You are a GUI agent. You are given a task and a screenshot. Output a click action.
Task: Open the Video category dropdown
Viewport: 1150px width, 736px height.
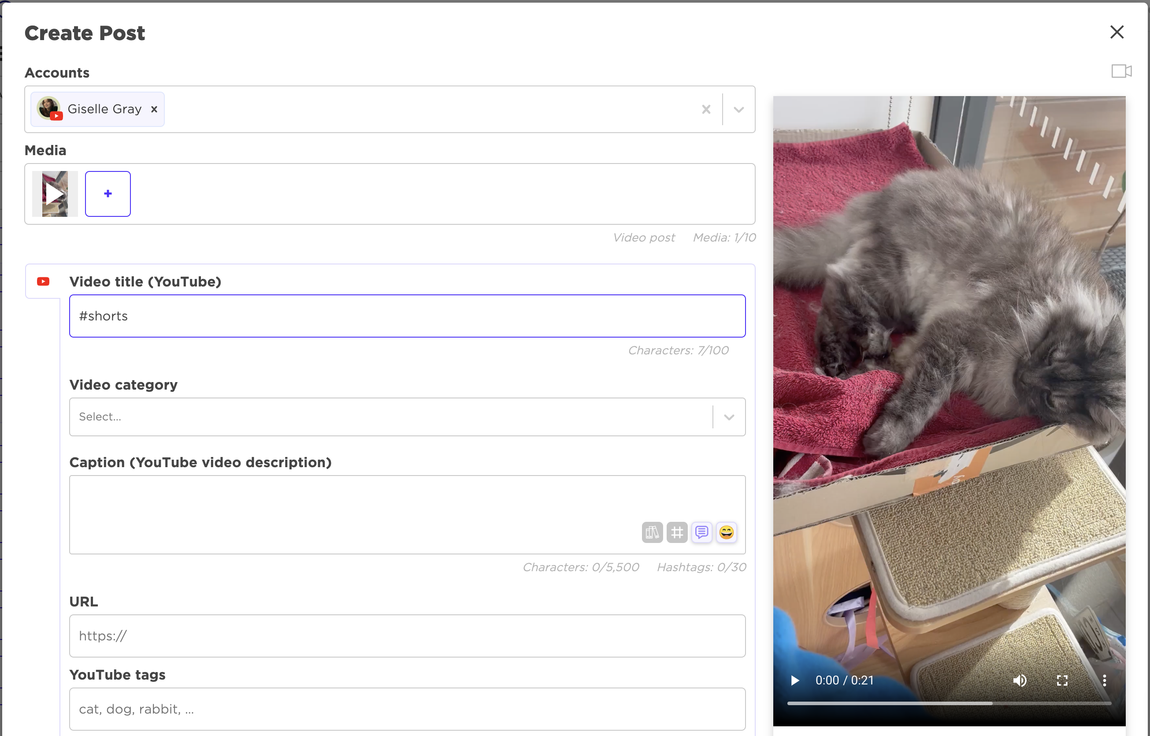click(407, 417)
